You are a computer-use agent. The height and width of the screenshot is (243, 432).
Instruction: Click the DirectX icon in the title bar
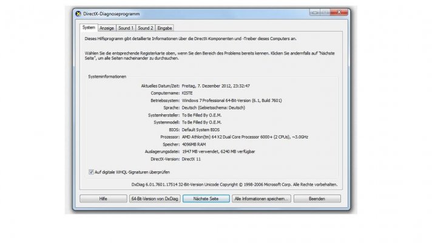coord(78,13)
